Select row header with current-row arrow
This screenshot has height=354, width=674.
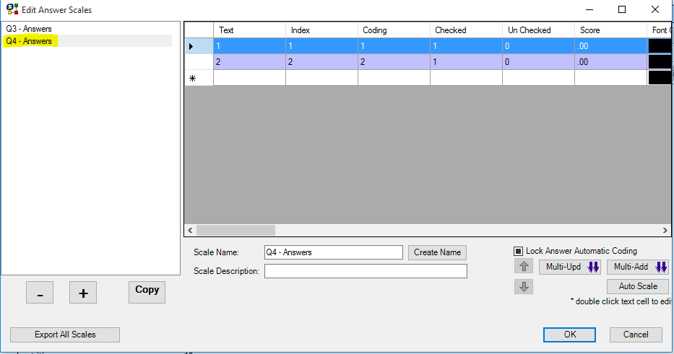coord(199,46)
